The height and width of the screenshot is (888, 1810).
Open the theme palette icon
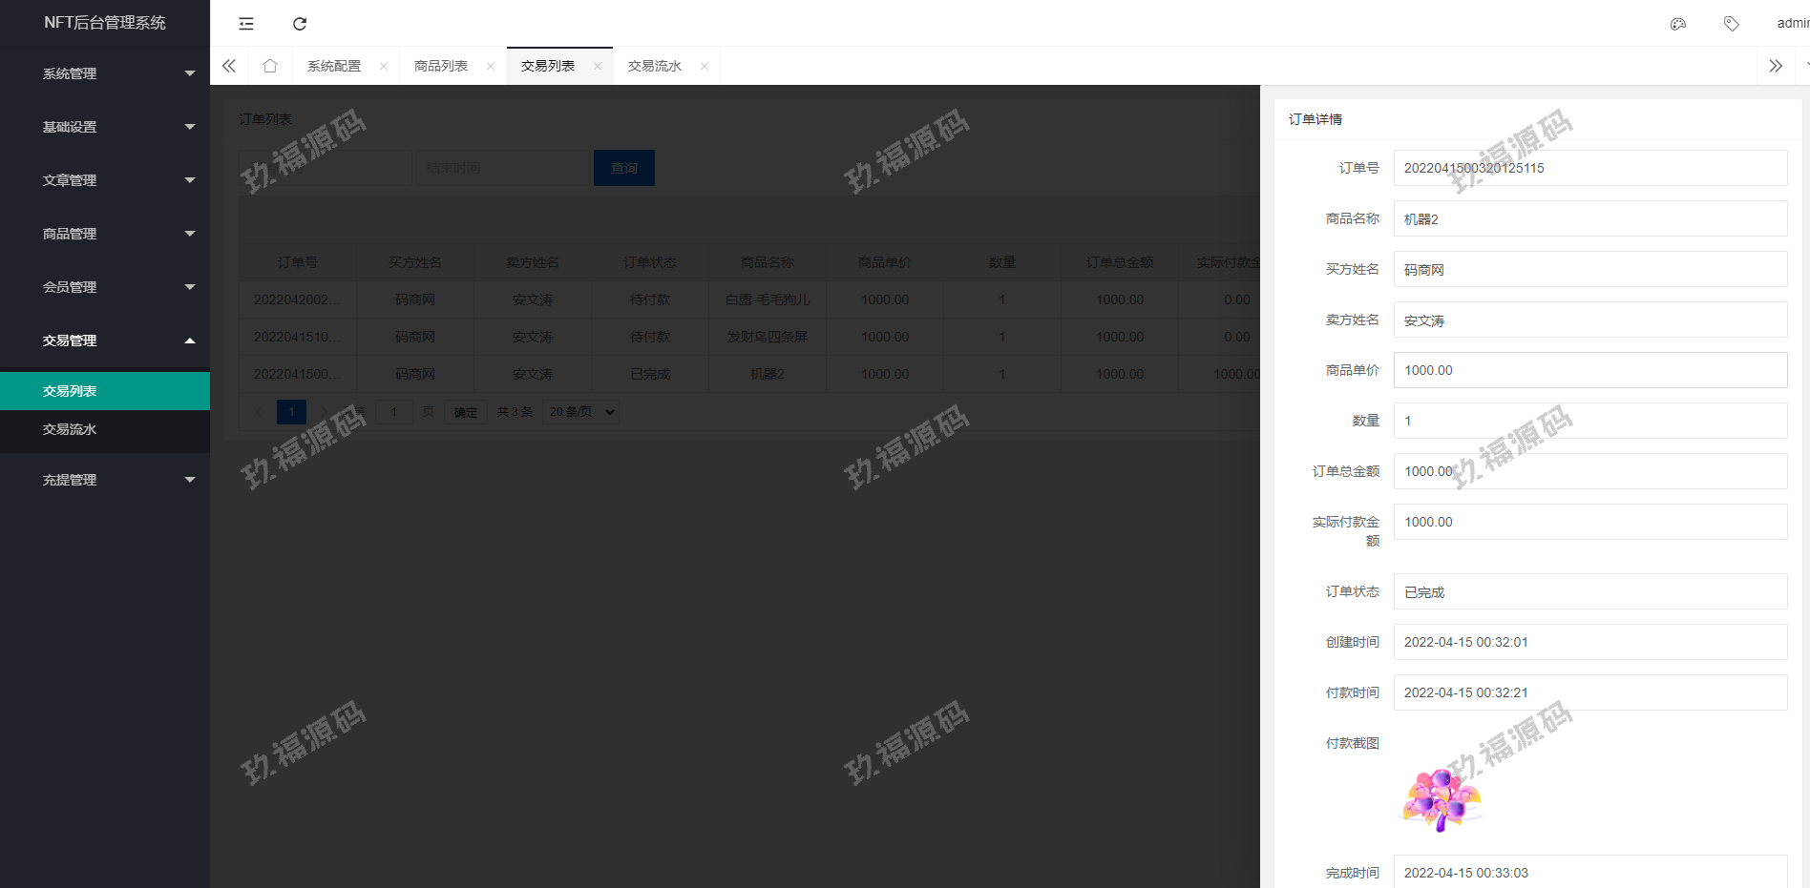pyautogui.click(x=1677, y=24)
